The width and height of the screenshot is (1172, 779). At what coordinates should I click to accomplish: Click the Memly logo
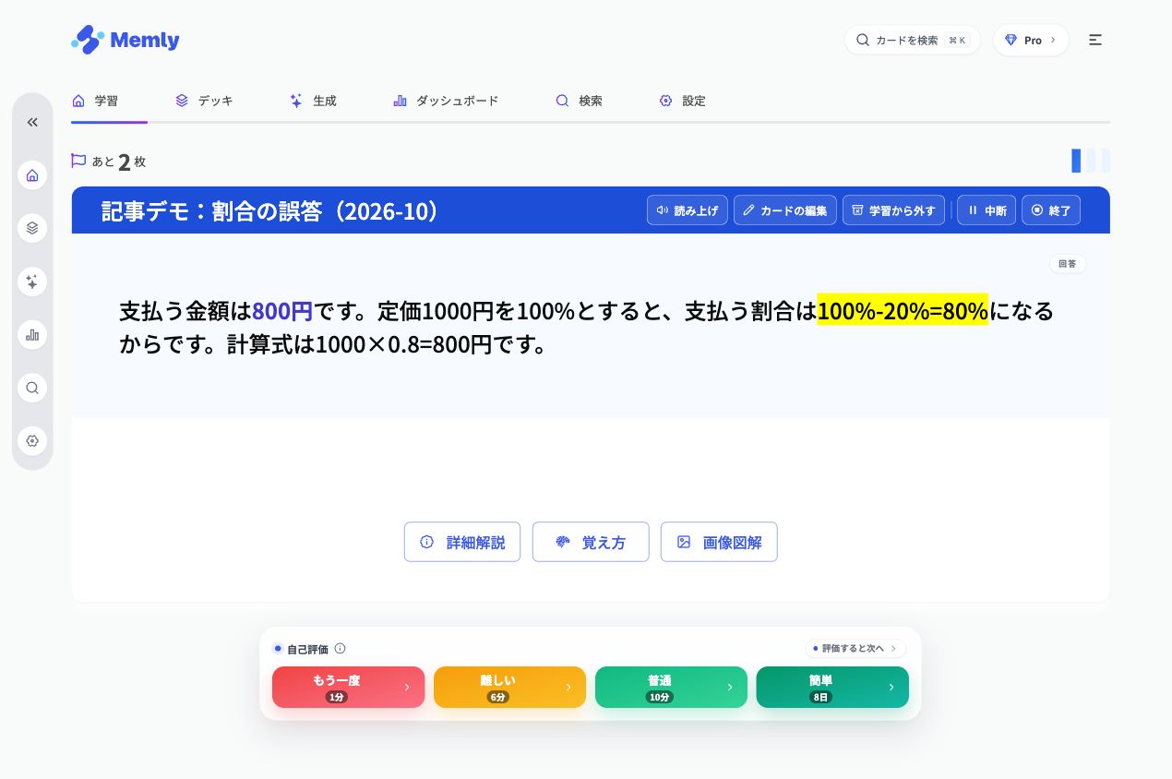pyautogui.click(x=125, y=40)
